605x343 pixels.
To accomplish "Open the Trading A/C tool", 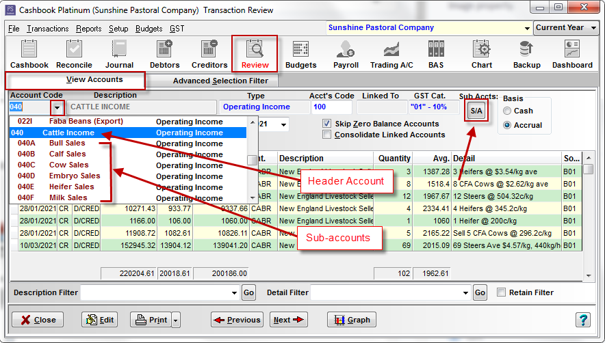I will (391, 55).
